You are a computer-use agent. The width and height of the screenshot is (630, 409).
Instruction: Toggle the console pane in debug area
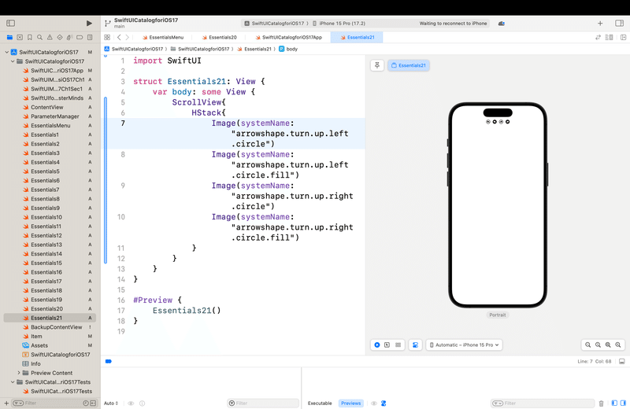coord(623,403)
